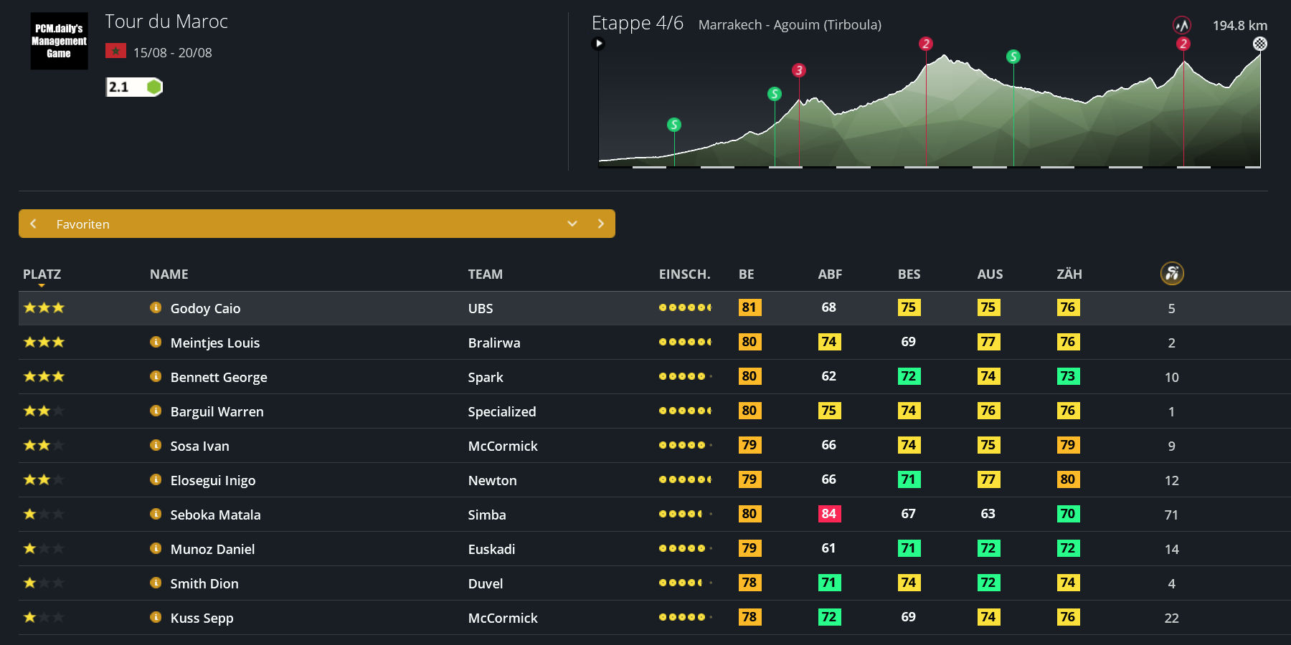1291x645 pixels.
Task: Go to previous view with left chevron
Action: (x=33, y=224)
